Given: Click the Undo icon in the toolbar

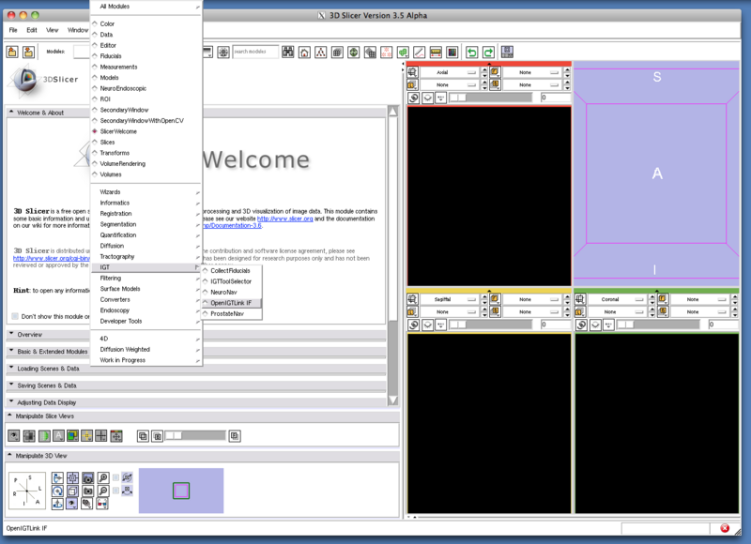Looking at the screenshot, I should point(472,52).
